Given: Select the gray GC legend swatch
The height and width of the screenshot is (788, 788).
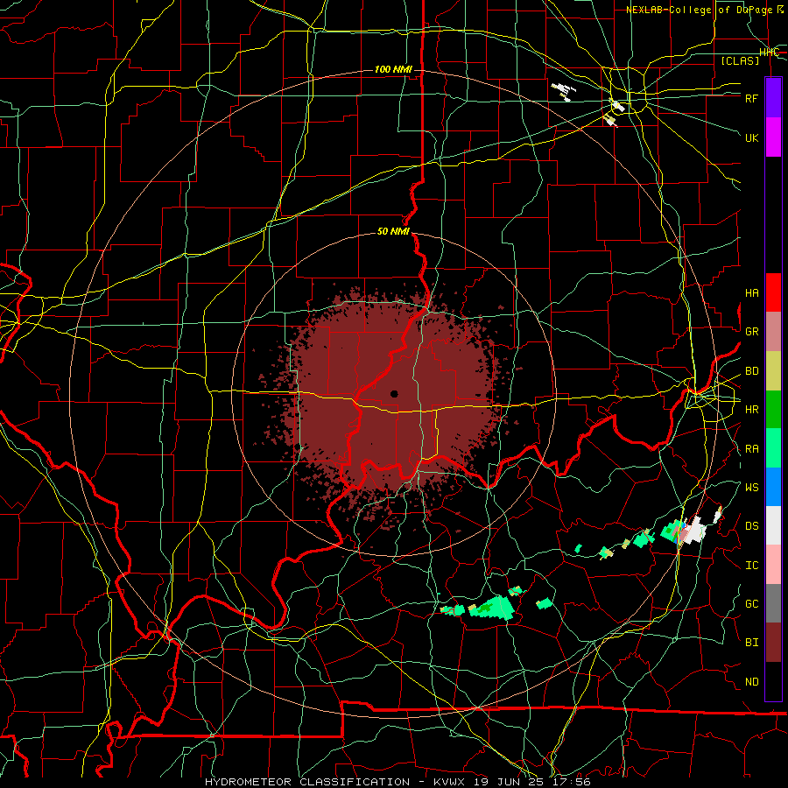Looking at the screenshot, I should coord(773,603).
